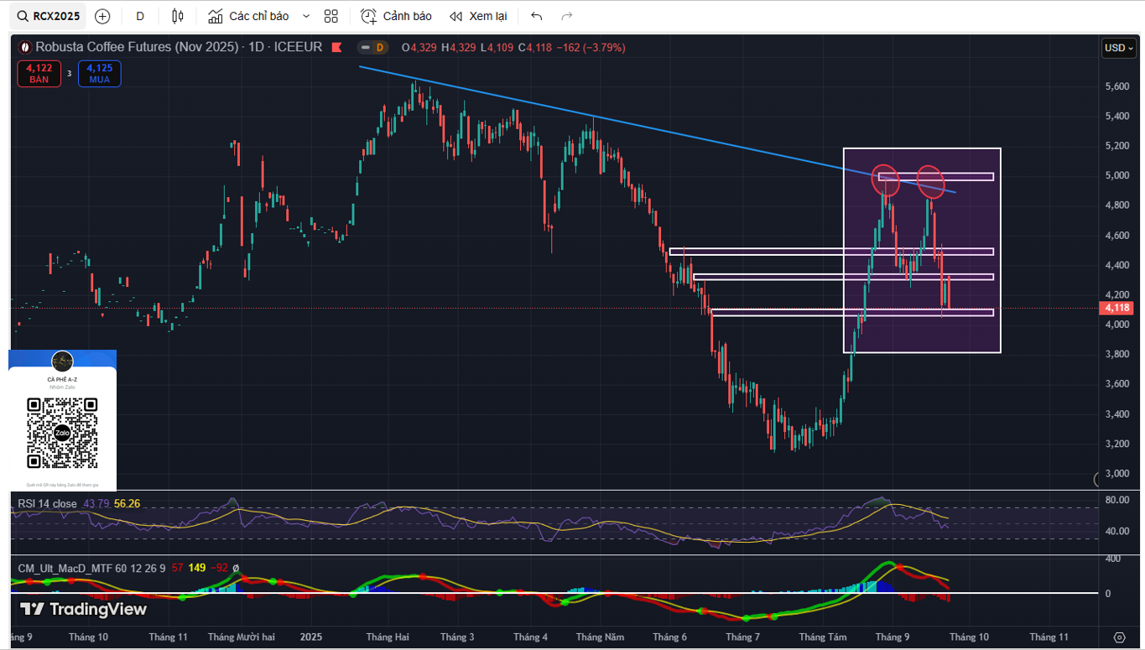Click the blue MUA buy price button
This screenshot has height=650, width=1145.
click(100, 74)
